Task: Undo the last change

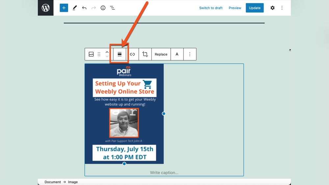Action: click(84, 8)
